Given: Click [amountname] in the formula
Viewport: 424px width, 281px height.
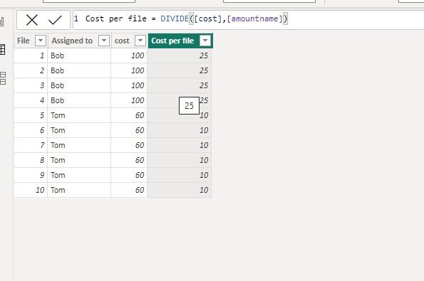Looking at the screenshot, I should click(254, 18).
